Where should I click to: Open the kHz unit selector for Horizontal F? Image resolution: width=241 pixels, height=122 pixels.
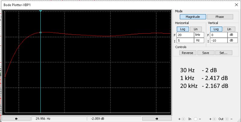199,35
